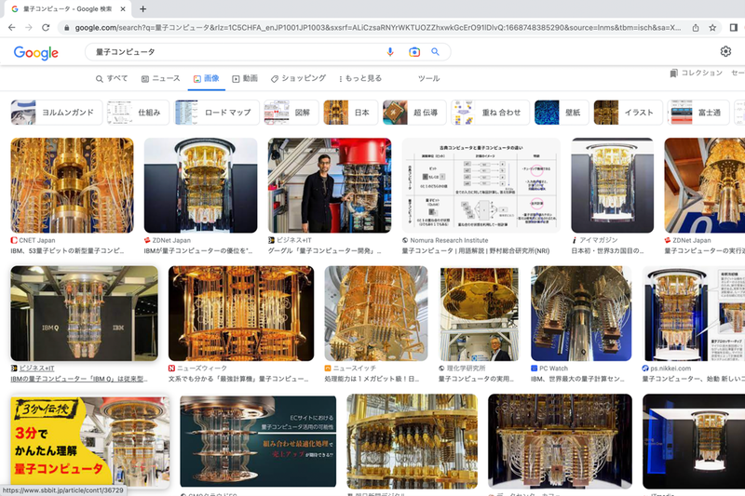745x496 pixels.
Task: Open CNET Japan quantum computer image
Action: coord(73,185)
